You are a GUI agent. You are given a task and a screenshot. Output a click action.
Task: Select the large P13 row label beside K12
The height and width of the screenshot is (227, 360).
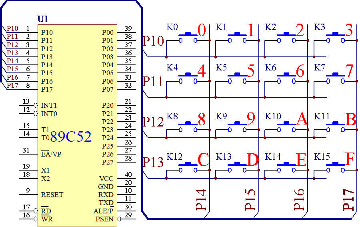153,162
